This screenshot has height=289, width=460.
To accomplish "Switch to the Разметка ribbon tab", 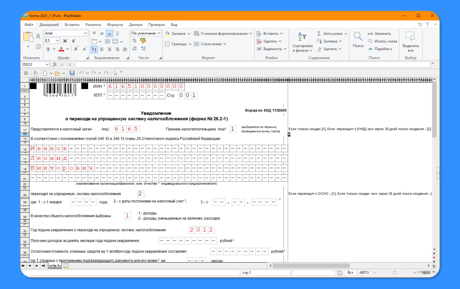I will click(x=93, y=25).
